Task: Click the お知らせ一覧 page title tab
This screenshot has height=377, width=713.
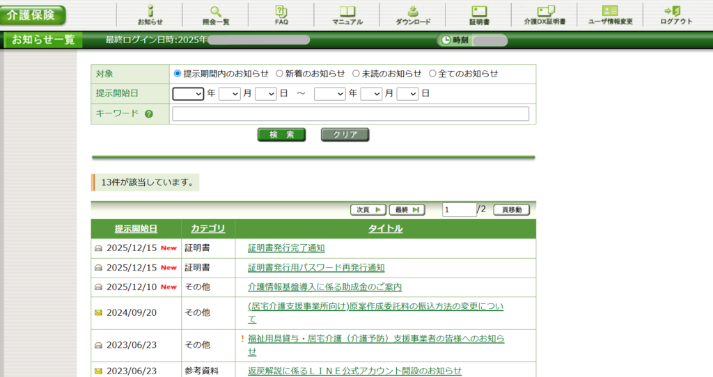Action: (x=43, y=40)
